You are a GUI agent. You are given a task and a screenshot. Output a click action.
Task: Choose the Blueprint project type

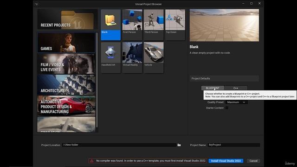point(213,88)
